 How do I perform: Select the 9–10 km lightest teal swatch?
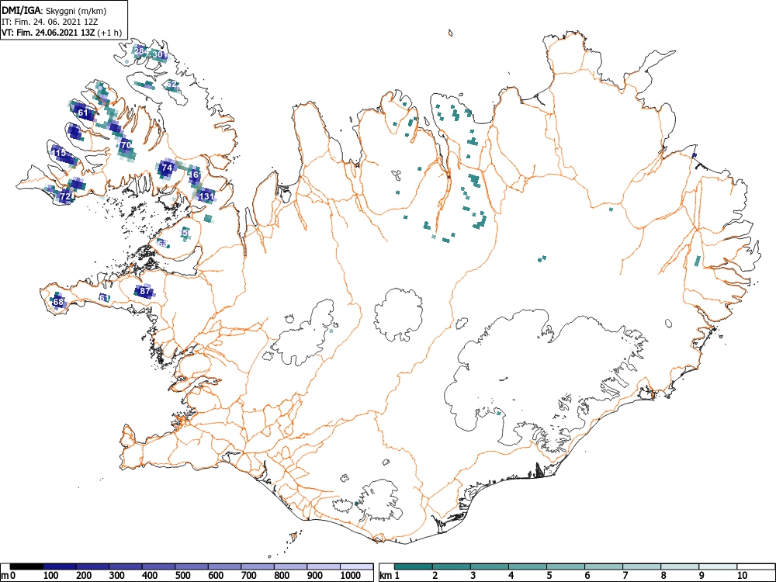[718, 566]
